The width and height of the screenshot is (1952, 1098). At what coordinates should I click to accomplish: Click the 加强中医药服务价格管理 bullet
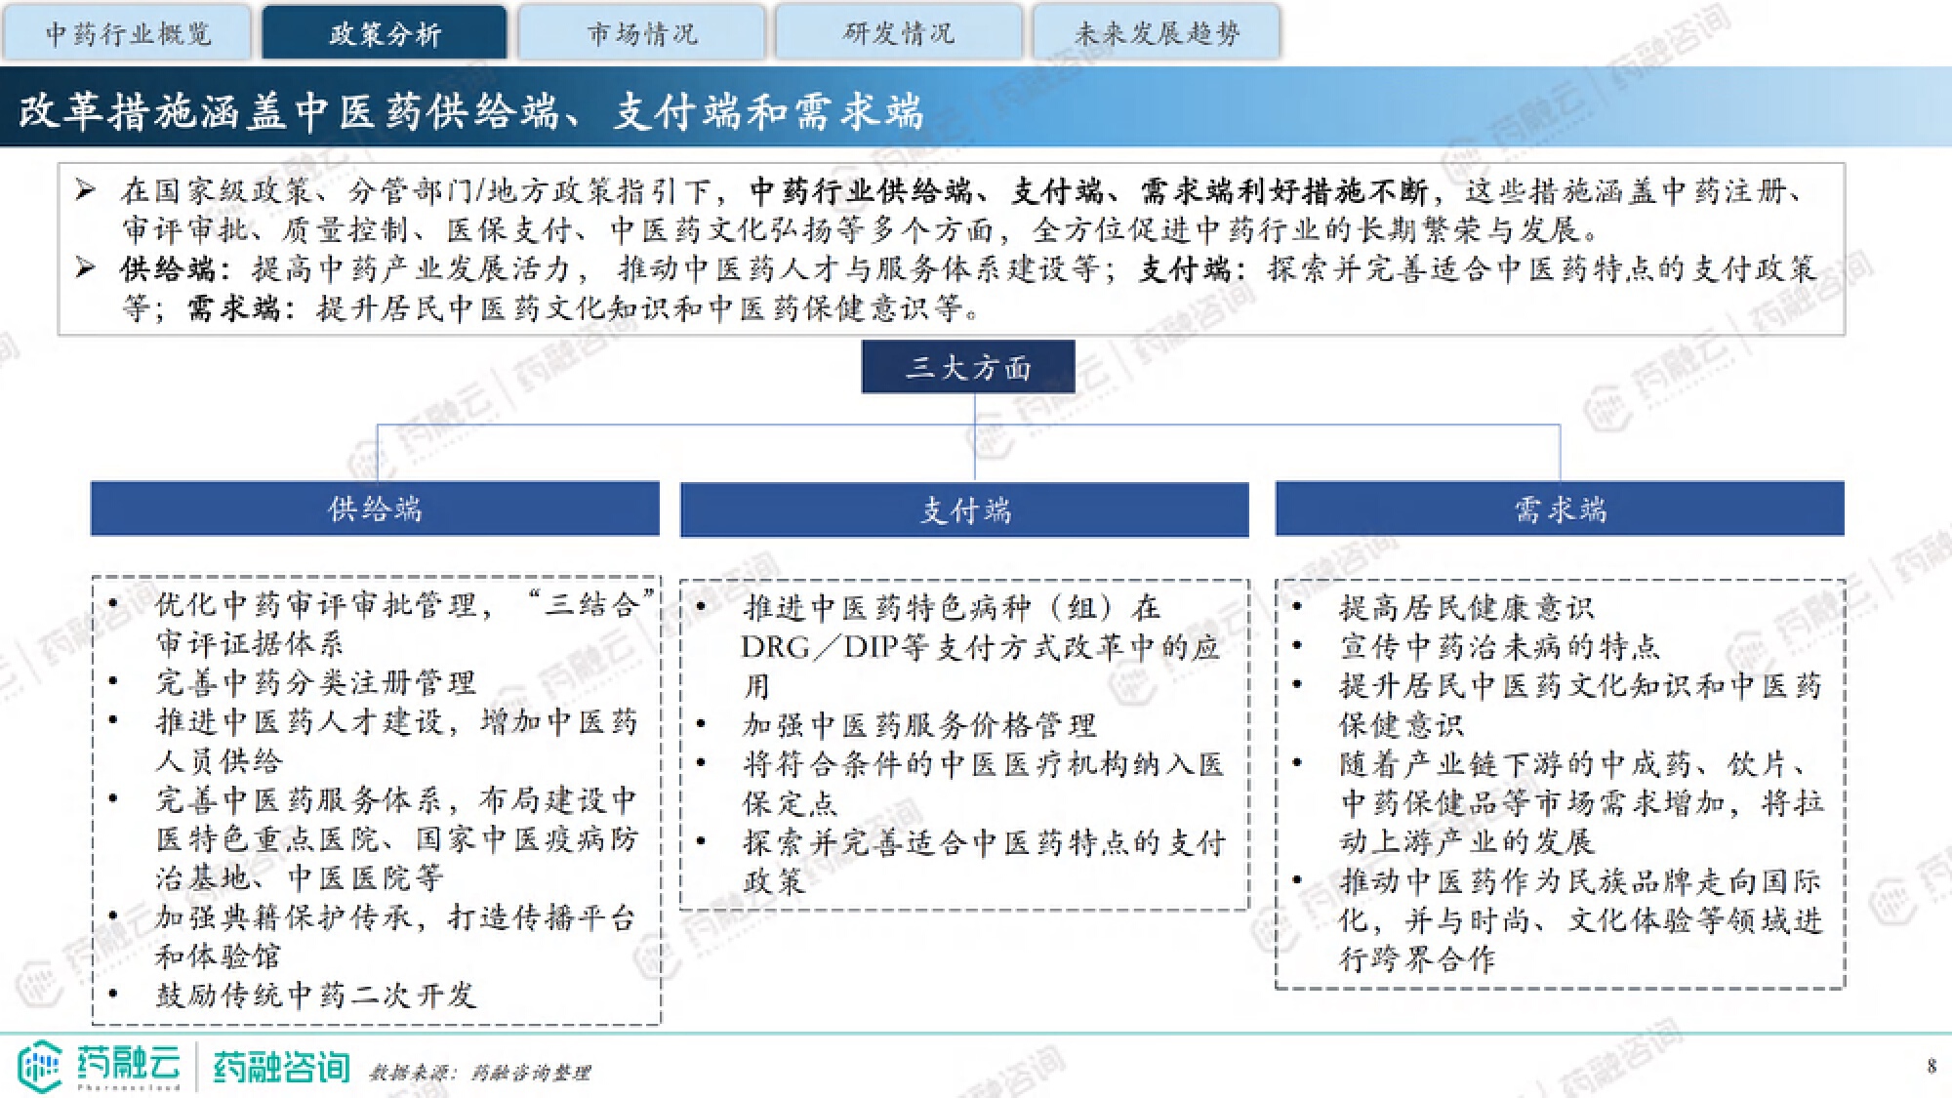[918, 725]
